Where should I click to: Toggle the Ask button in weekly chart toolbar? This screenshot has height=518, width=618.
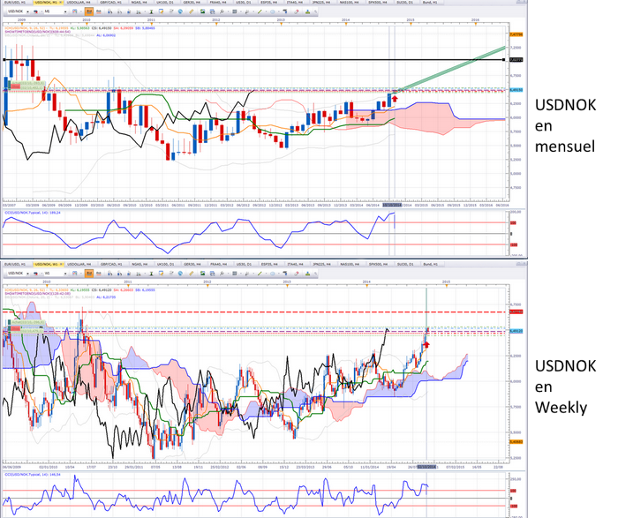point(99,274)
